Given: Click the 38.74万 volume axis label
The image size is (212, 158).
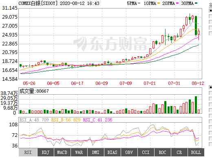Looking at the screenshot, I should 9,93.
